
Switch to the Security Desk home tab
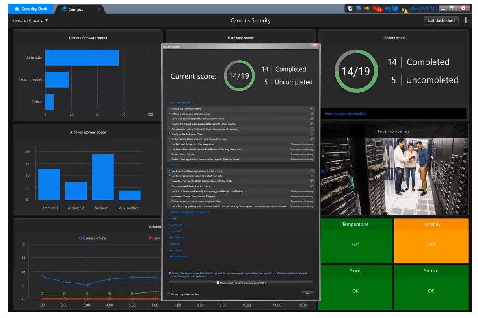pyautogui.click(x=31, y=9)
